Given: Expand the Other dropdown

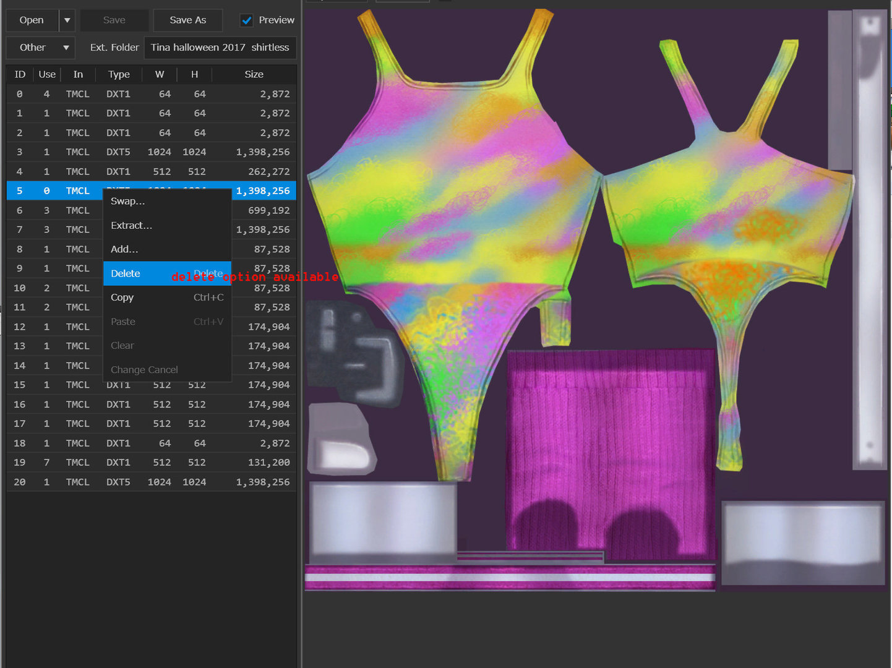Looking at the screenshot, I should click(x=40, y=48).
